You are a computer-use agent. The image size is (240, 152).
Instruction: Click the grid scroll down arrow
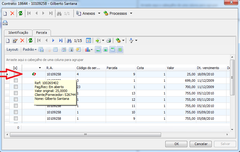tap(232, 130)
